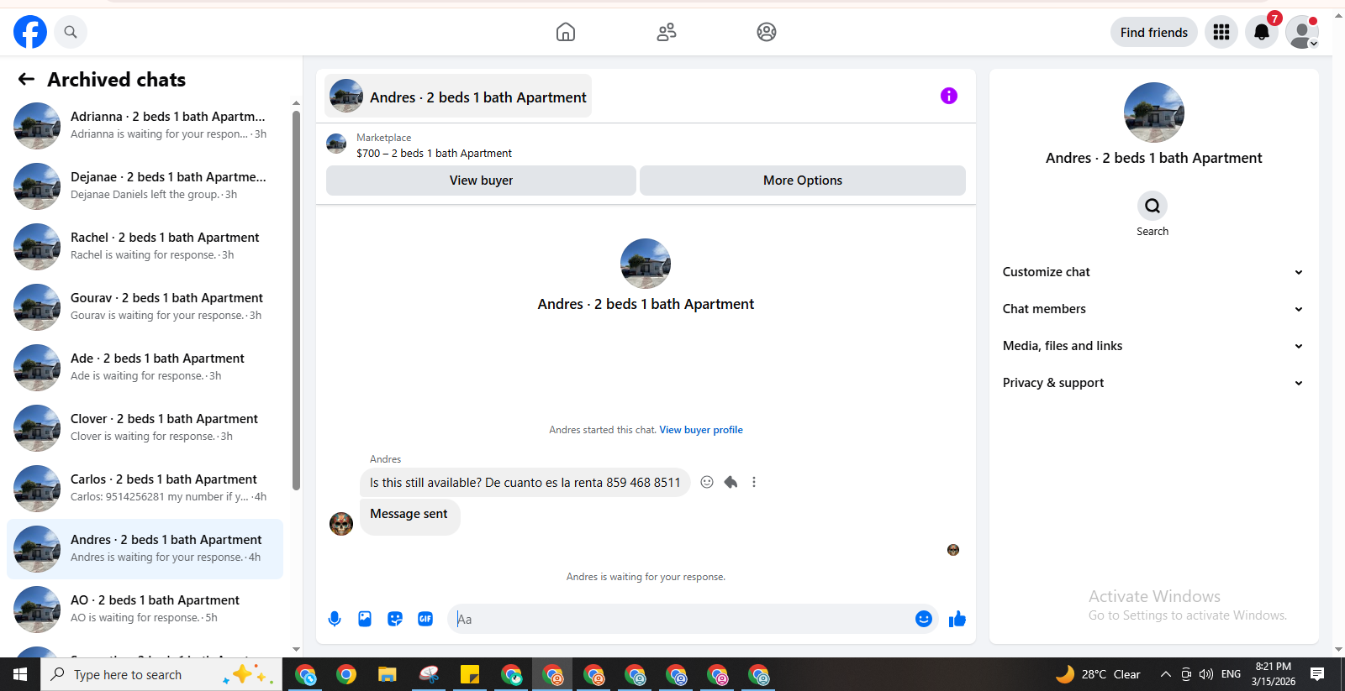Open the taskbar clock showing 8:21 PM
1345x691 pixels.
pos(1274,674)
